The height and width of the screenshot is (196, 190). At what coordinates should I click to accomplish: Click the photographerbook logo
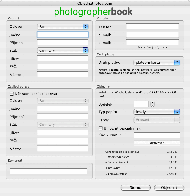[x=93, y=12]
